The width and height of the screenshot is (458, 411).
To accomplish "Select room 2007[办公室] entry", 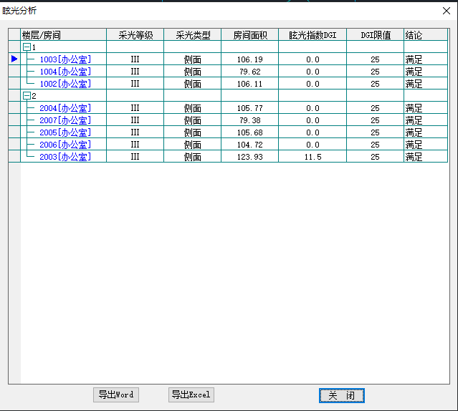I will click(x=65, y=120).
